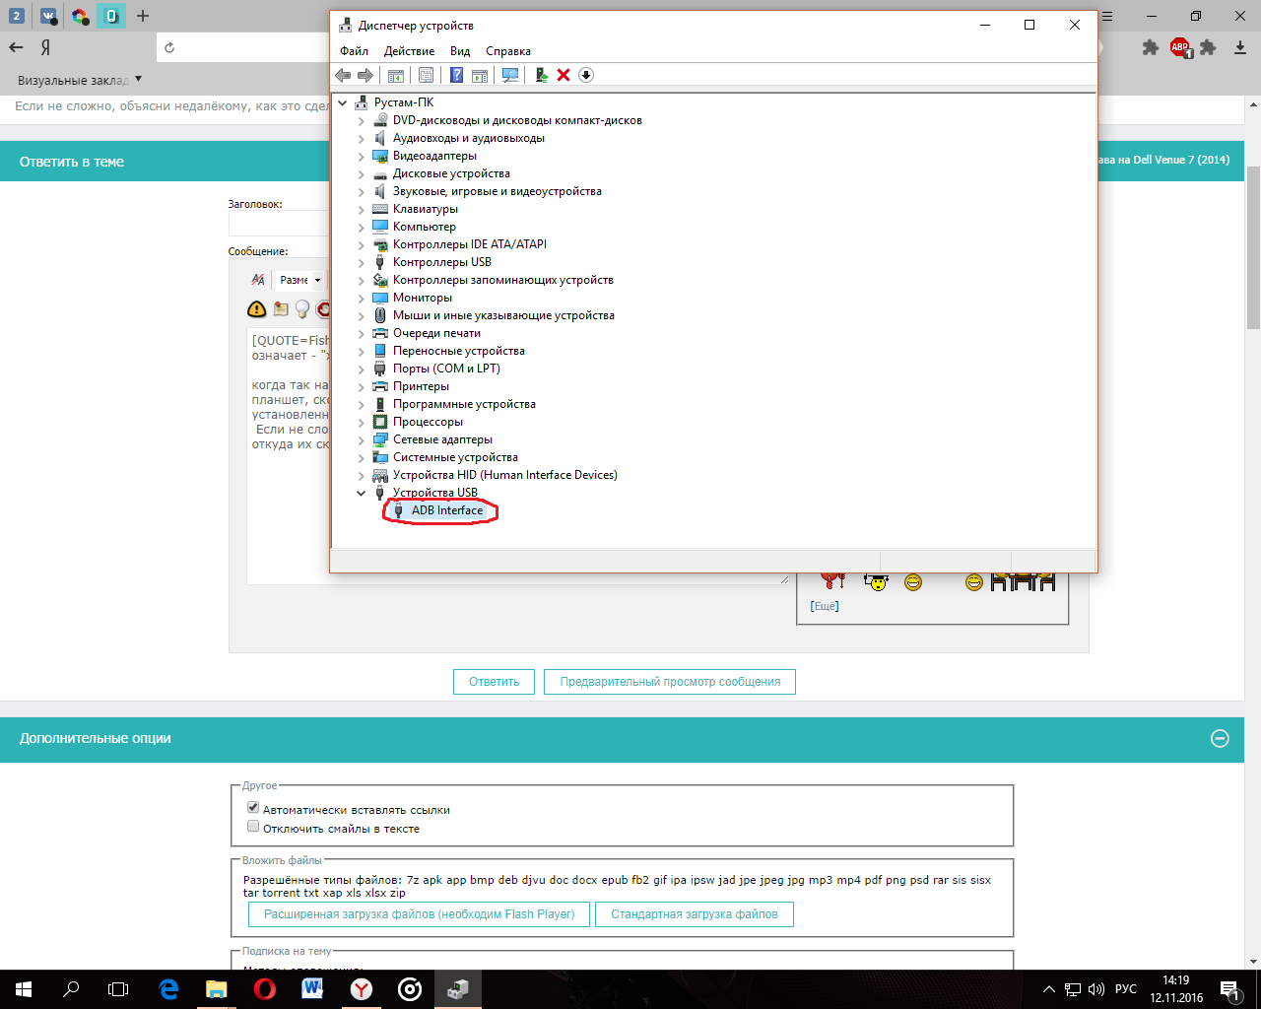1261x1009 pixels.
Task: Click the blue question mark help icon
Action: coord(456,75)
